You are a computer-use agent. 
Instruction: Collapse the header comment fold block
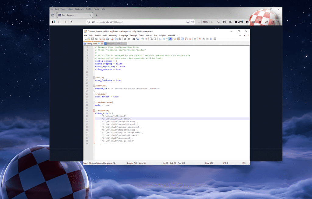coord(94,47)
